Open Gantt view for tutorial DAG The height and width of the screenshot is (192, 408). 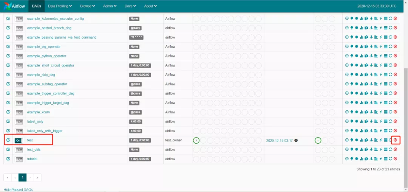tap(376, 159)
